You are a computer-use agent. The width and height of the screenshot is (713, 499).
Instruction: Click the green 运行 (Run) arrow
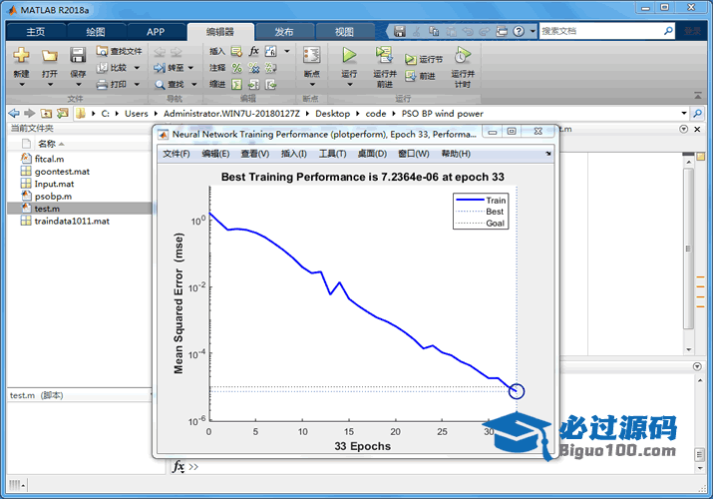[349, 55]
